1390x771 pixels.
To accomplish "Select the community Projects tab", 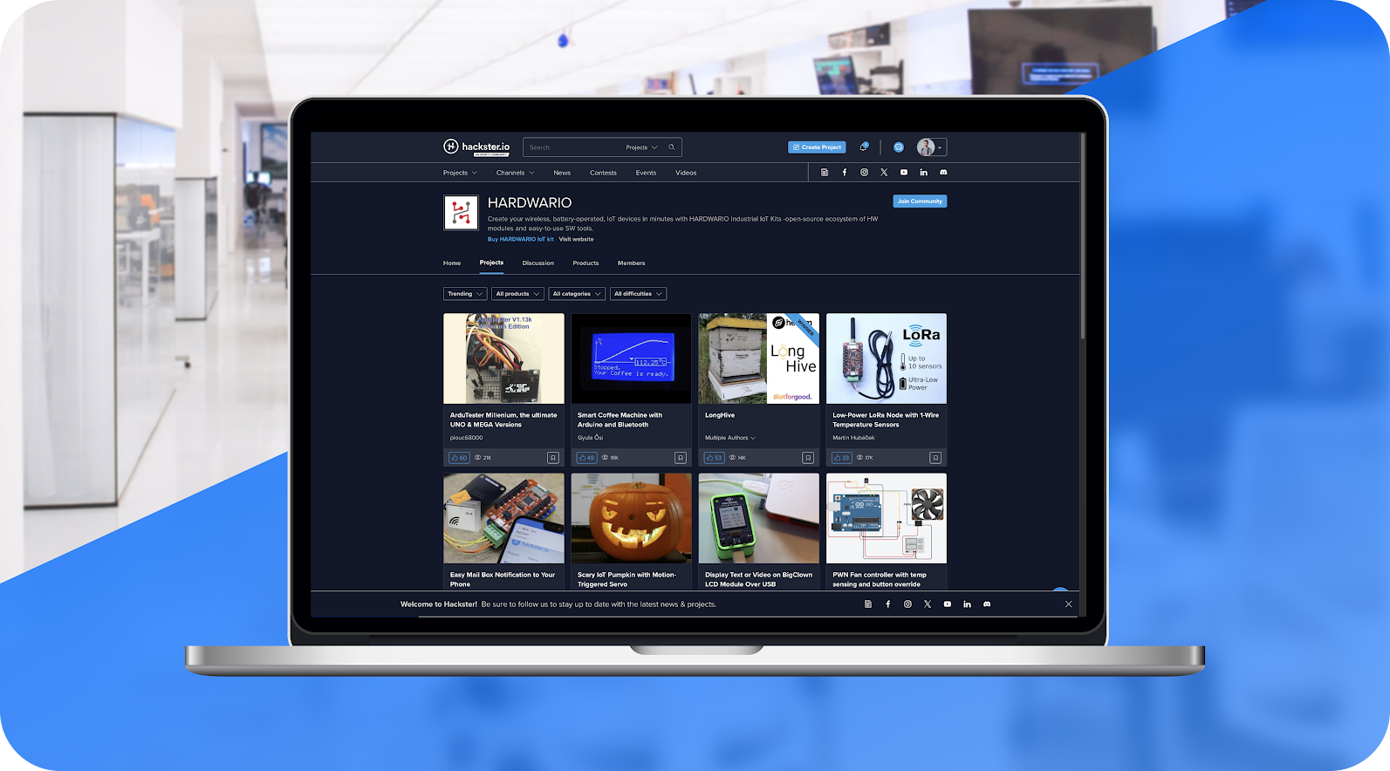I will (x=491, y=263).
